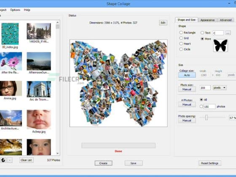Switch to Shape and Size tab

(186, 20)
